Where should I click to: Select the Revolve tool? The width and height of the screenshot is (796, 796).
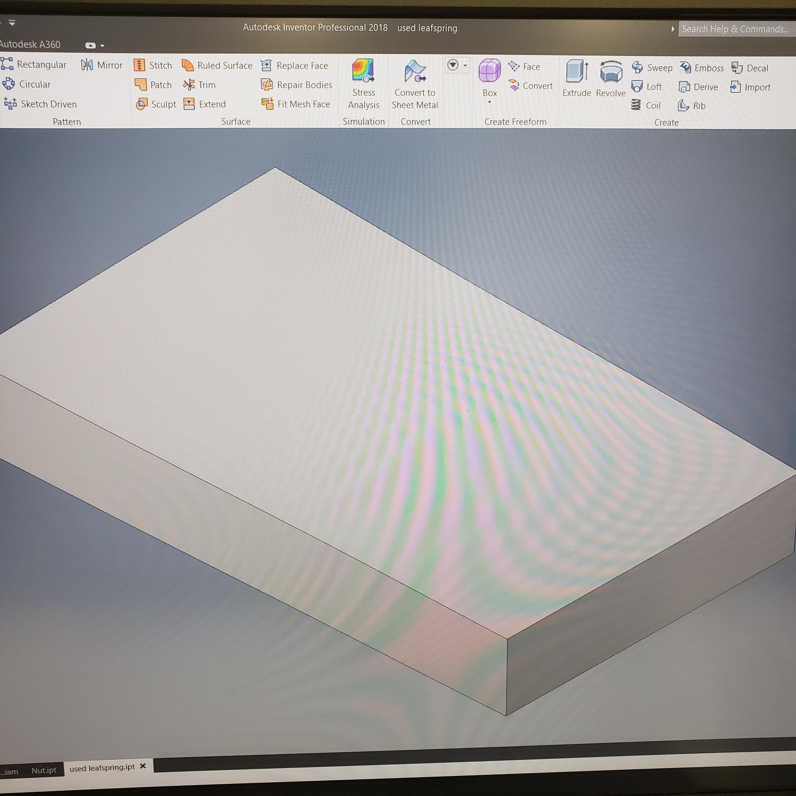pos(611,78)
